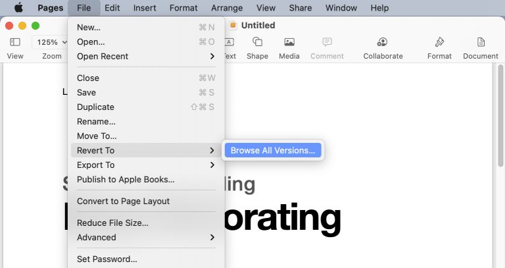Image resolution: width=505 pixels, height=268 pixels.
Task: Choose Save from the File menu
Action: [x=145, y=93]
